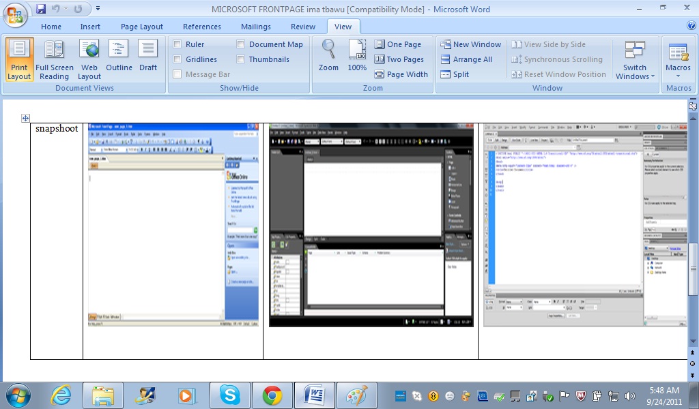Select the dark Expression Web screenshot image

coord(371,225)
